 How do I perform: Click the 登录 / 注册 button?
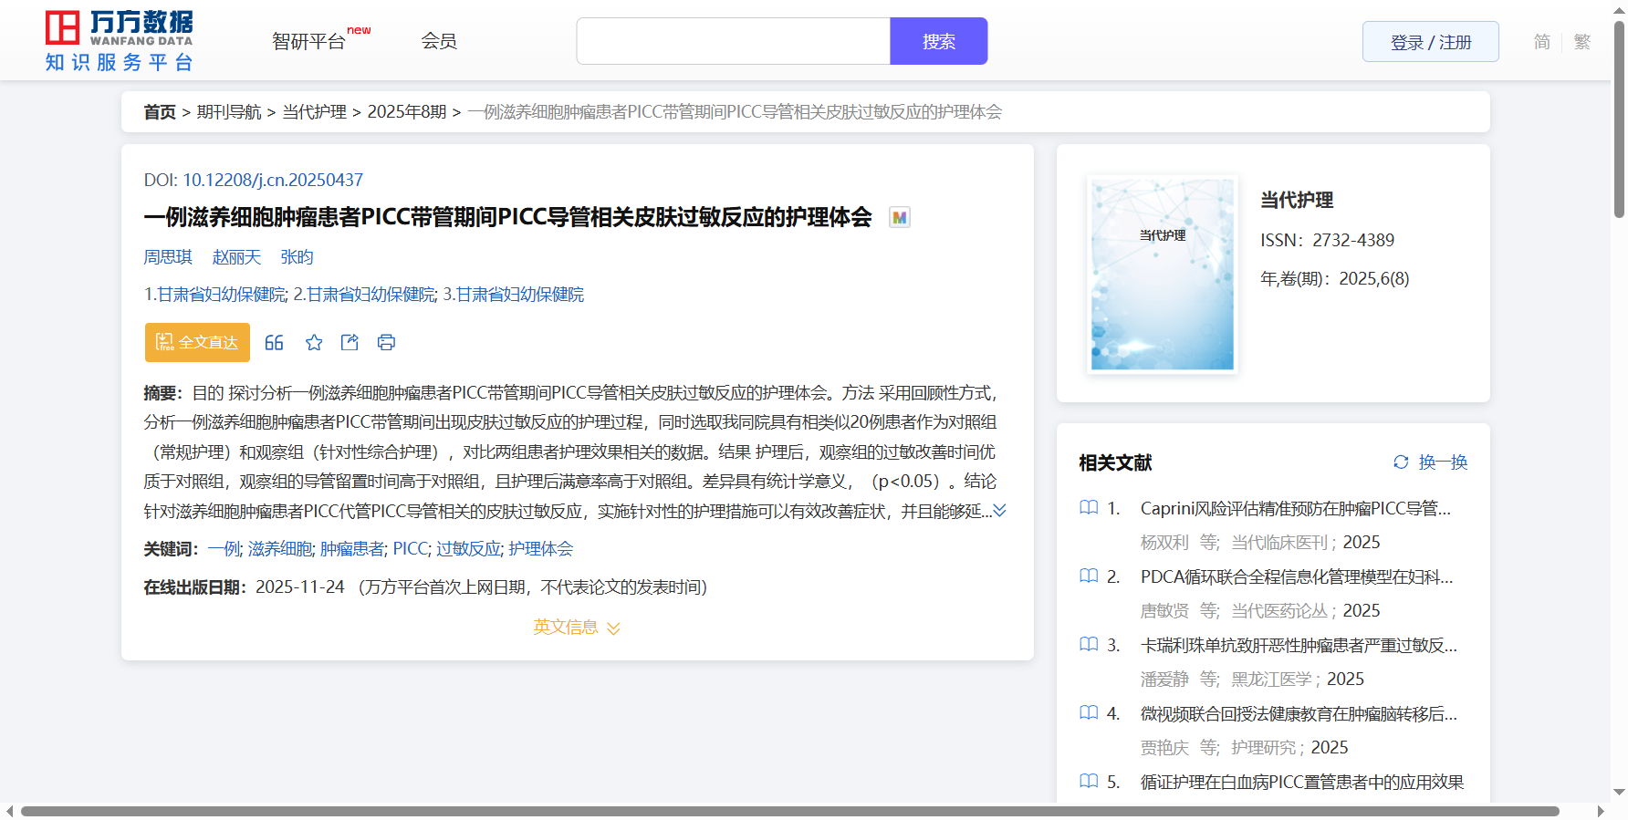point(1430,42)
